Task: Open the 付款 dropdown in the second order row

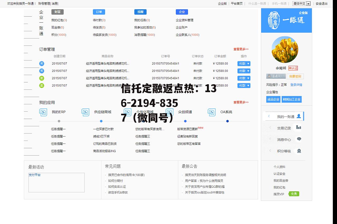Action: [244, 71]
